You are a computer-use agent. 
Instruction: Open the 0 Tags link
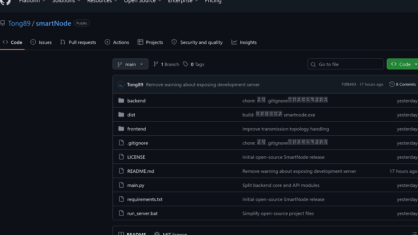[x=194, y=64]
